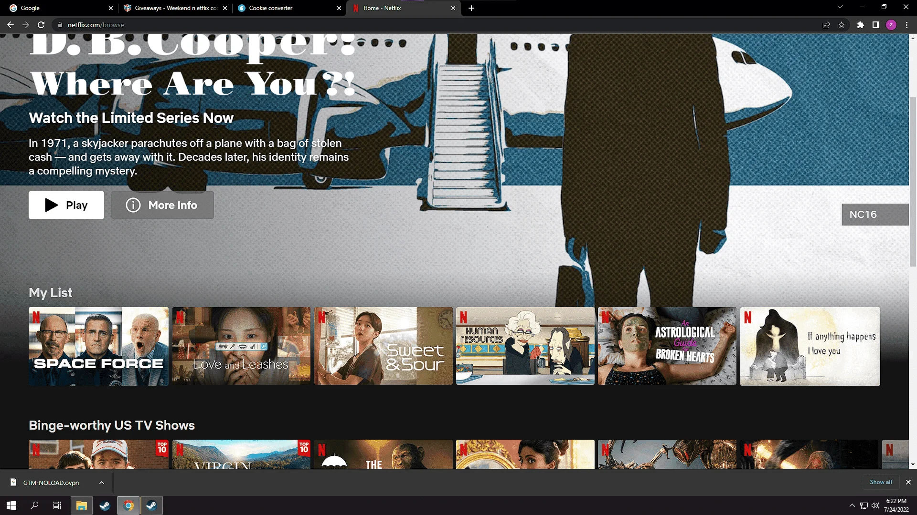
Task: Open the first Steam taskbar icon
Action: pos(105,505)
